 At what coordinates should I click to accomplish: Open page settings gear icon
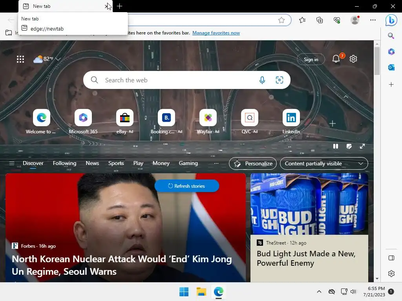[353, 59]
